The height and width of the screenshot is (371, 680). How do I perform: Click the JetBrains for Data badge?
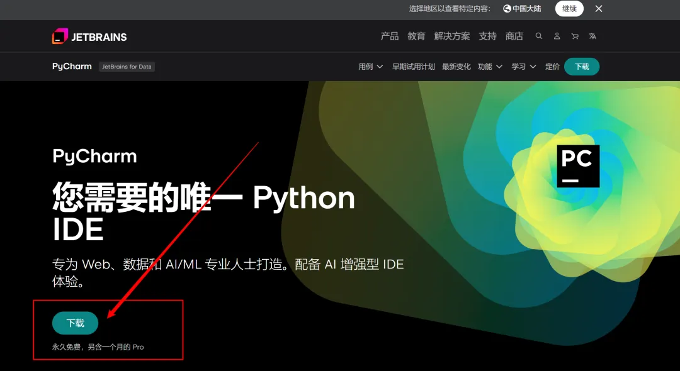pos(127,67)
